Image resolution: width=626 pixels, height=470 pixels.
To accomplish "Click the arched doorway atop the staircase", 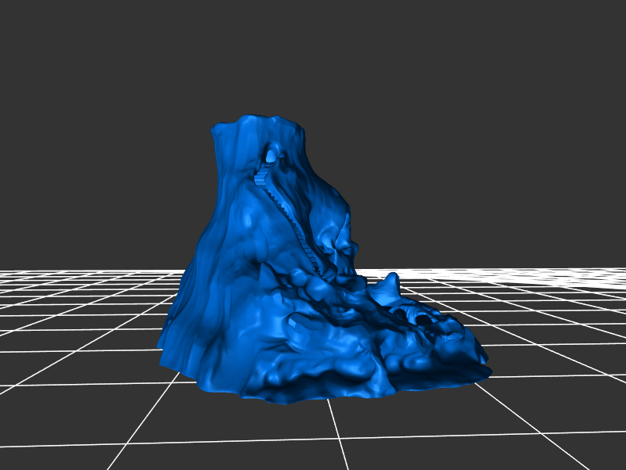I will coord(271,156).
